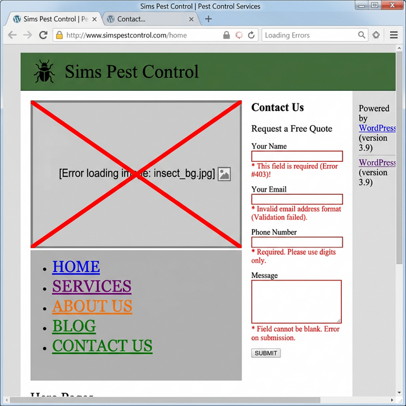Image resolution: width=406 pixels, height=406 pixels.
Task: Click the broken image placeholder icon
Action: (224, 174)
